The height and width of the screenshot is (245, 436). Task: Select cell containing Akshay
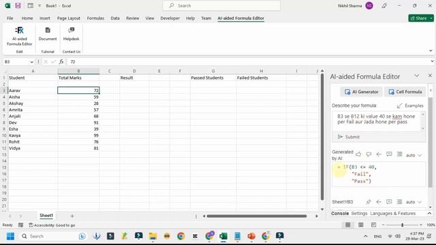click(x=33, y=103)
